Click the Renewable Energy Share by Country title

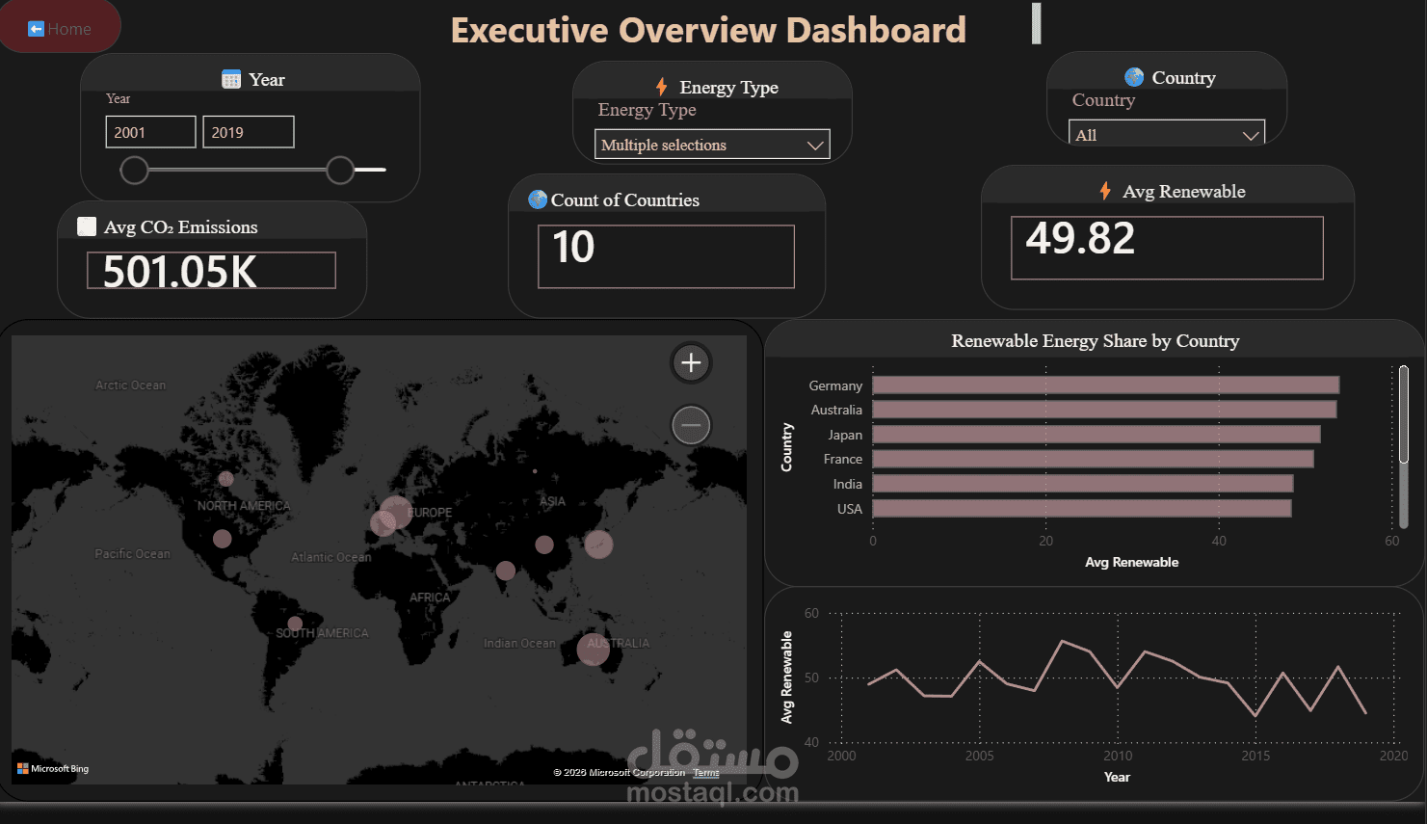click(x=1096, y=341)
